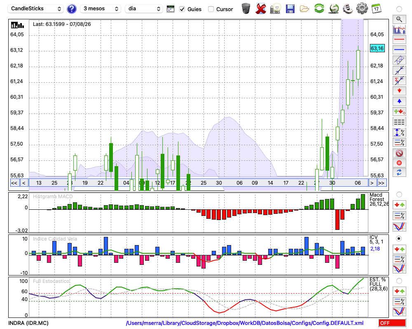Click the lines percent tool in main sidebar
This screenshot has width=412, height=329.
click(399, 142)
